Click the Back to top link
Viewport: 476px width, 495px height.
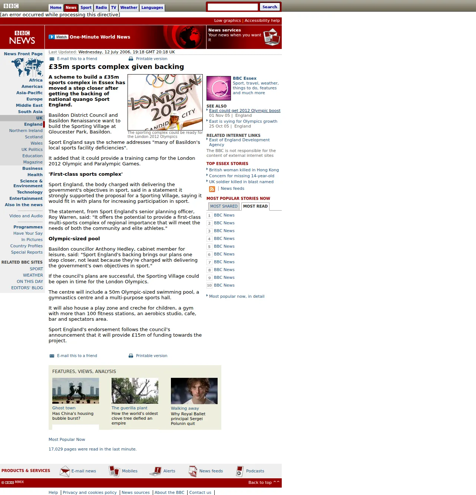point(264,482)
